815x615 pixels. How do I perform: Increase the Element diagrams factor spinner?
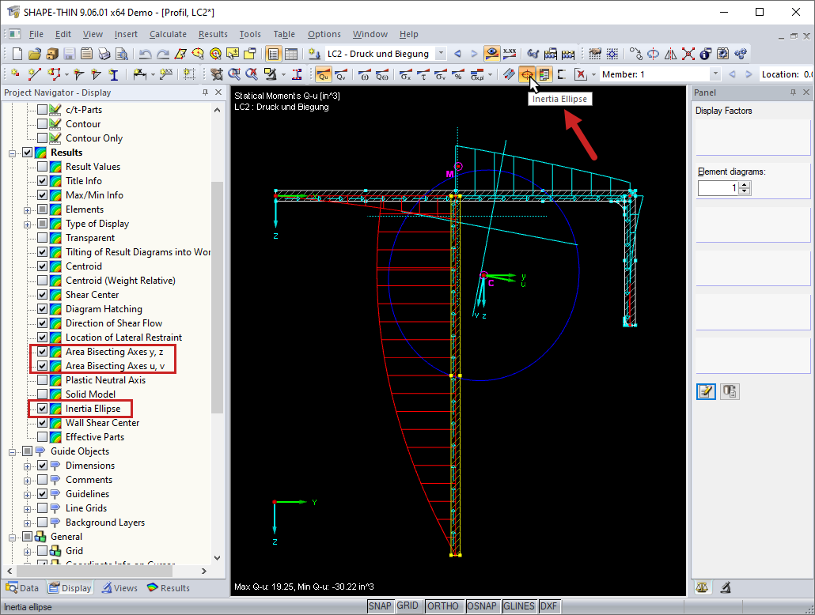[x=745, y=184]
